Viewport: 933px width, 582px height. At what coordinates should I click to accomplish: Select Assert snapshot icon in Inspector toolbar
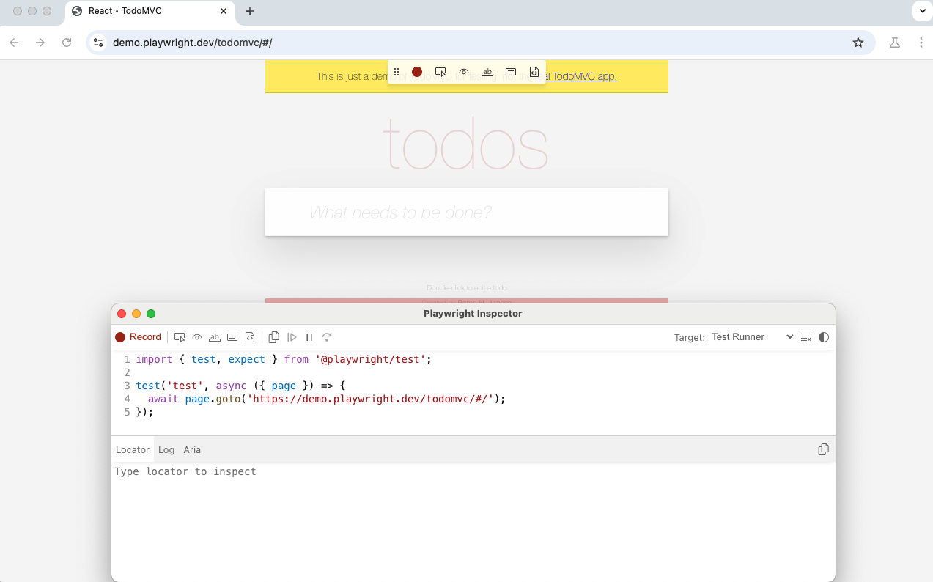pos(250,337)
